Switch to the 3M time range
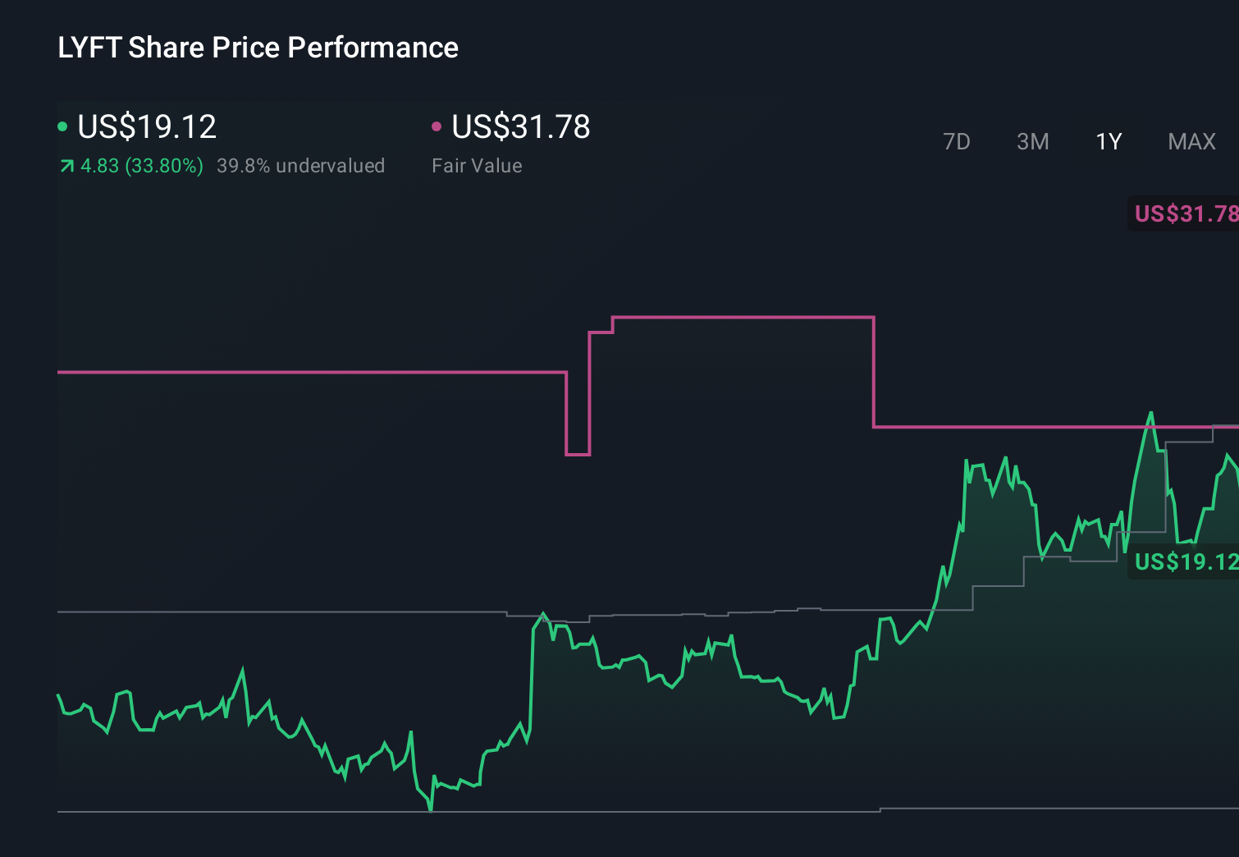Viewport: 1239px width, 857px height. click(x=1032, y=141)
